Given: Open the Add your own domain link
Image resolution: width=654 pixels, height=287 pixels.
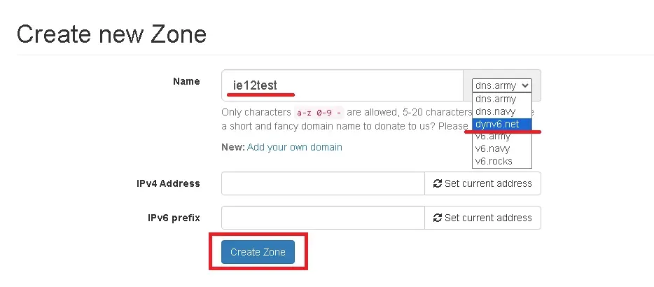Looking at the screenshot, I should (x=294, y=147).
